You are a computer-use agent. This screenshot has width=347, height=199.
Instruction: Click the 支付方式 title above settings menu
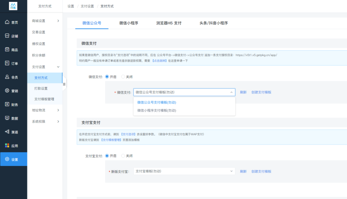pos(45,6)
